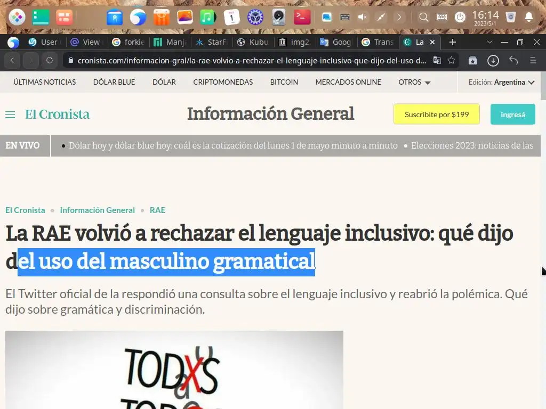Open the Music app in the dock
This screenshot has width=546, height=409.
pyautogui.click(x=208, y=17)
